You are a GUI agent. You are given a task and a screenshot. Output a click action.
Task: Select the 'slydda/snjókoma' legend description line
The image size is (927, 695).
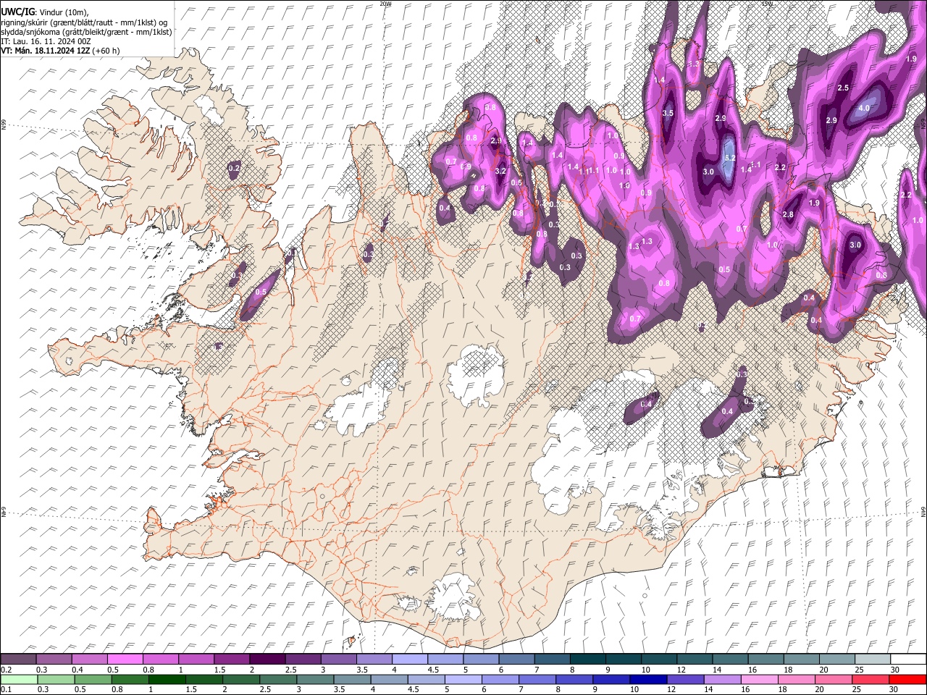(x=86, y=32)
